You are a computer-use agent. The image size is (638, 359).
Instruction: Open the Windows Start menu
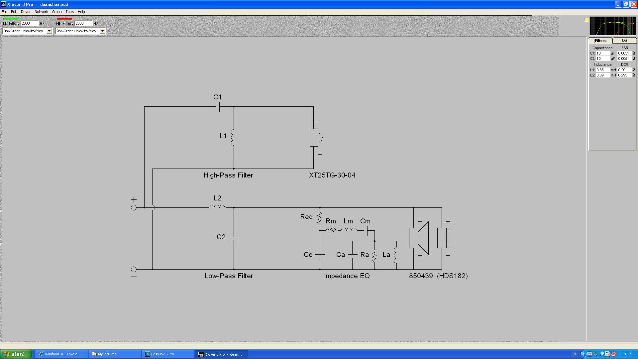pos(16,354)
